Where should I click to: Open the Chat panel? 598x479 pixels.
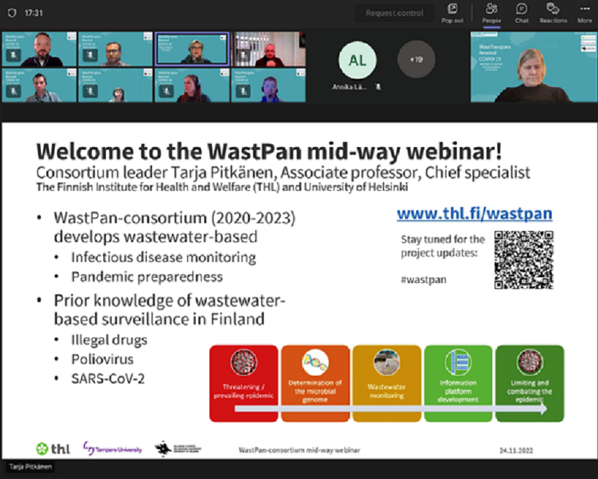[x=521, y=13]
